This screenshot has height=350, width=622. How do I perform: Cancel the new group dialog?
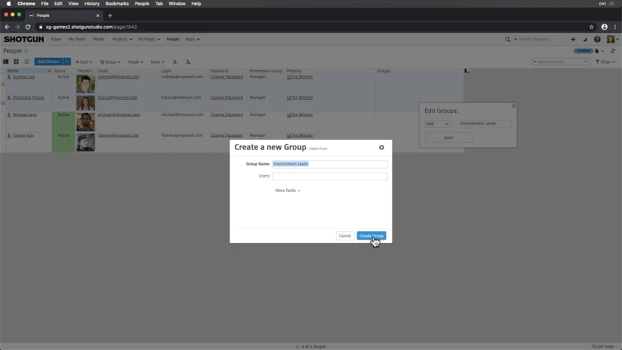[345, 236]
